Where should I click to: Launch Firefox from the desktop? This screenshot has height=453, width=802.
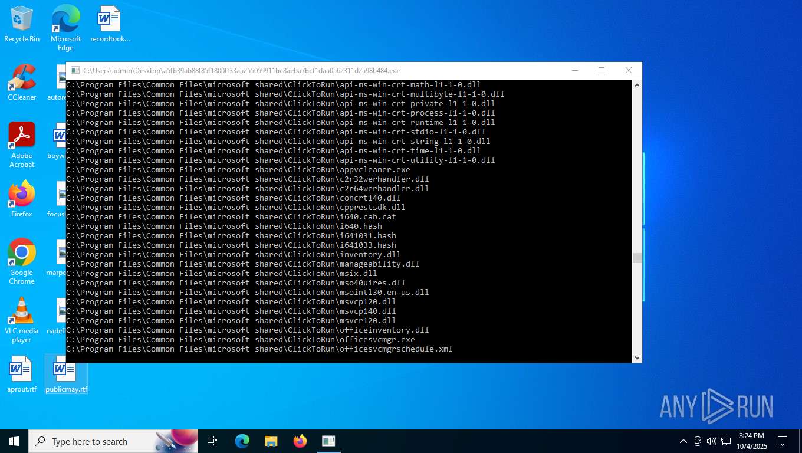click(22, 199)
